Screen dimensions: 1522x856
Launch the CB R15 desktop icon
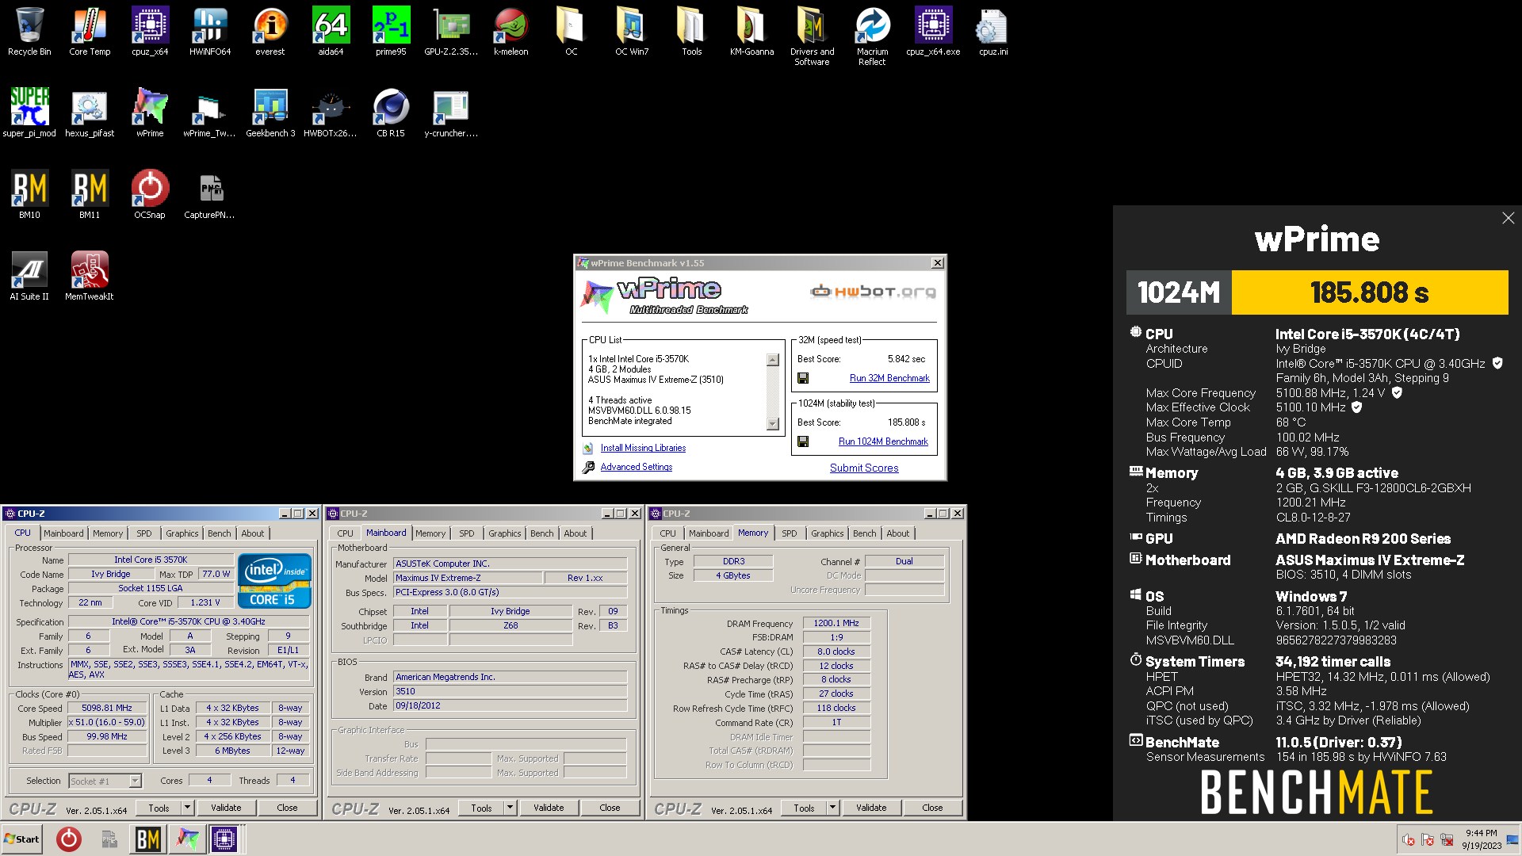(x=391, y=113)
